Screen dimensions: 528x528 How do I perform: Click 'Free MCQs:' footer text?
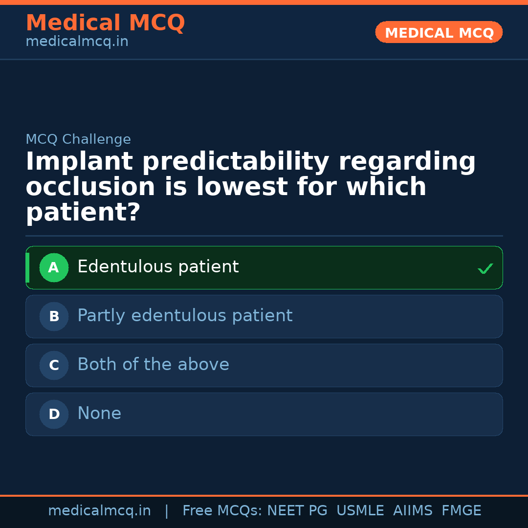(x=222, y=511)
